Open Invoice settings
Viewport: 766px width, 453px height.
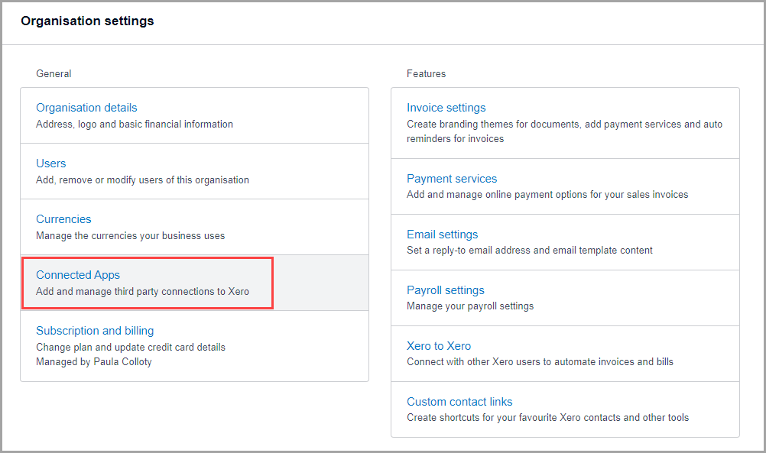(446, 108)
